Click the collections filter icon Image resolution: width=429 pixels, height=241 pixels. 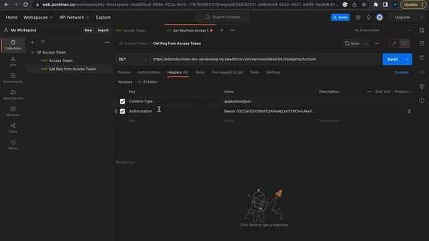[43, 42]
